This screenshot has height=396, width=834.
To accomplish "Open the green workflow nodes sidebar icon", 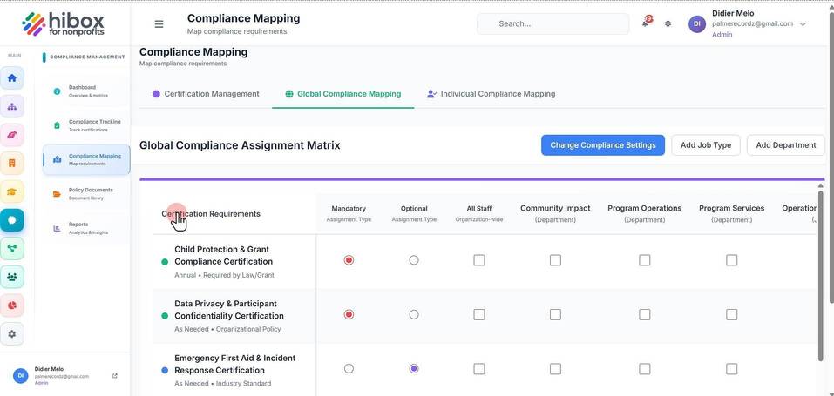I will point(11,249).
